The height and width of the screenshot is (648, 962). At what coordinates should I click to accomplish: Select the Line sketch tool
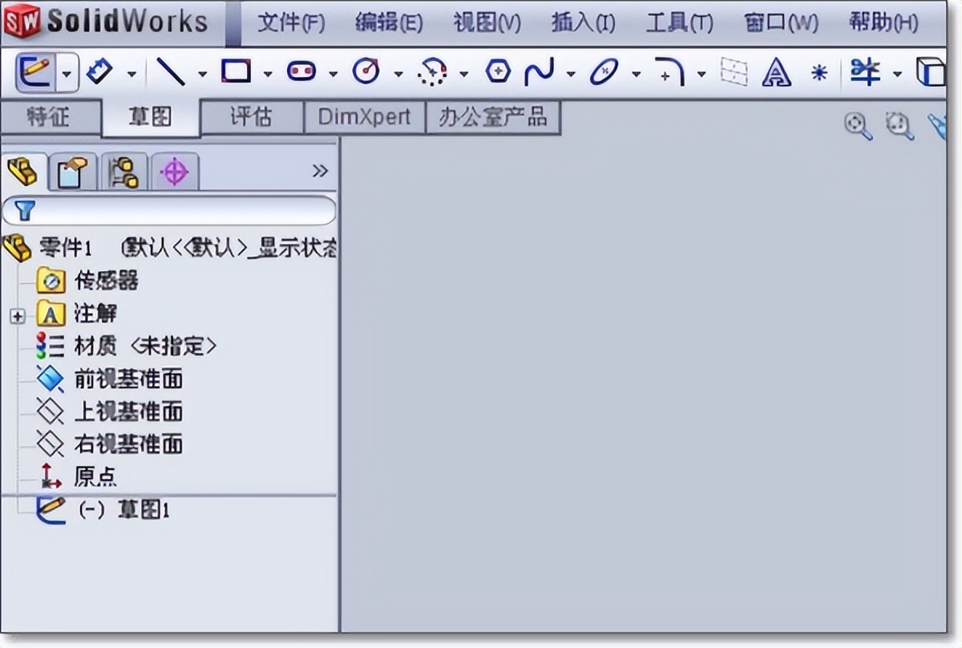tap(171, 71)
